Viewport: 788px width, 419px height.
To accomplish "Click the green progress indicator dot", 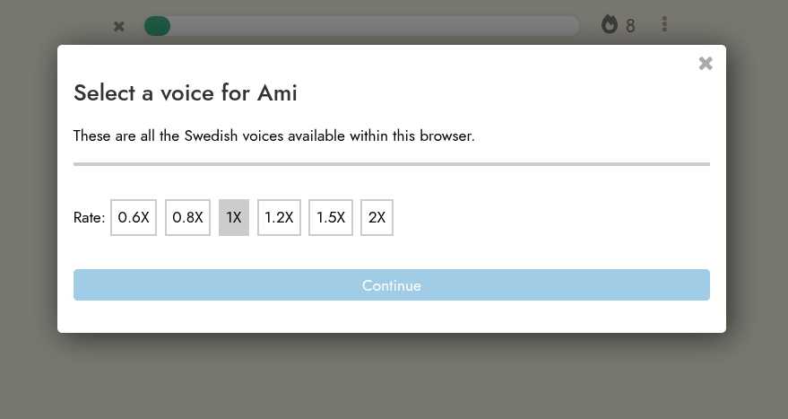I will 158,26.
